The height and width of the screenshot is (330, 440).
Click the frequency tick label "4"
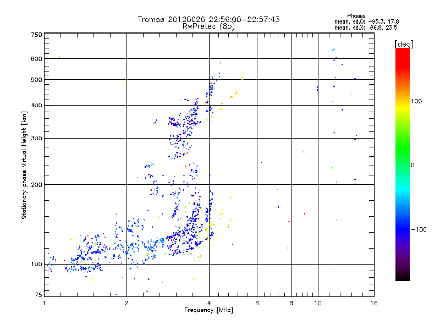click(209, 303)
